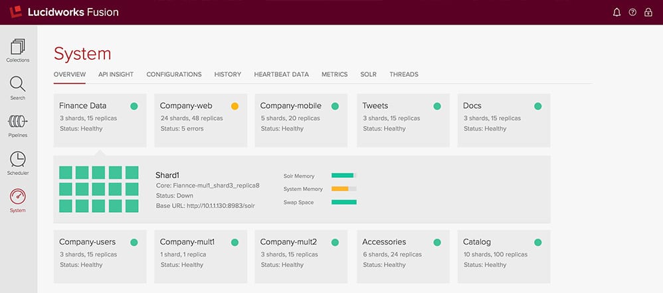
Task: Open the Threads tab
Action: pos(404,74)
